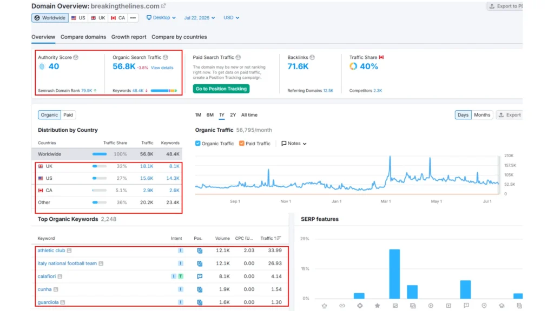Viewport: 554px width, 311px height.
Task: Click the diamond SERP feature icon
Action: [360, 306]
